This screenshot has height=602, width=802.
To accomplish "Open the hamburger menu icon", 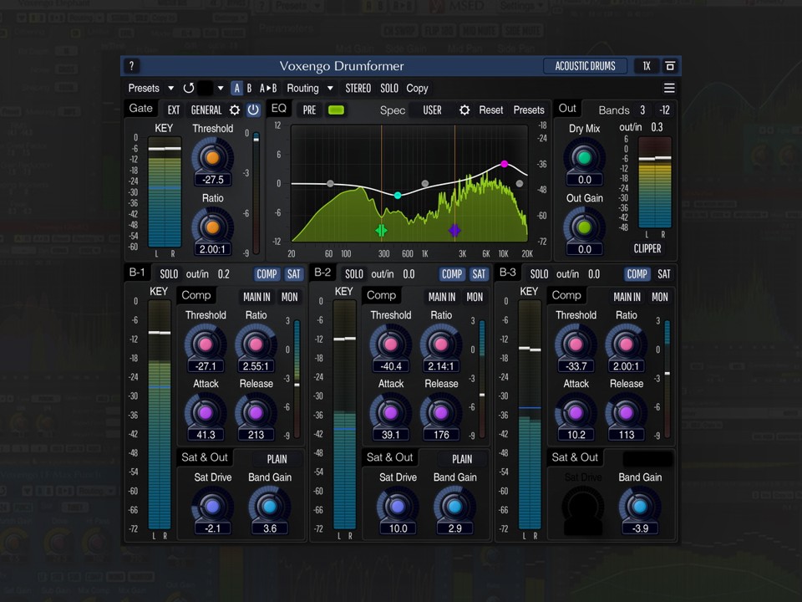I will point(669,88).
